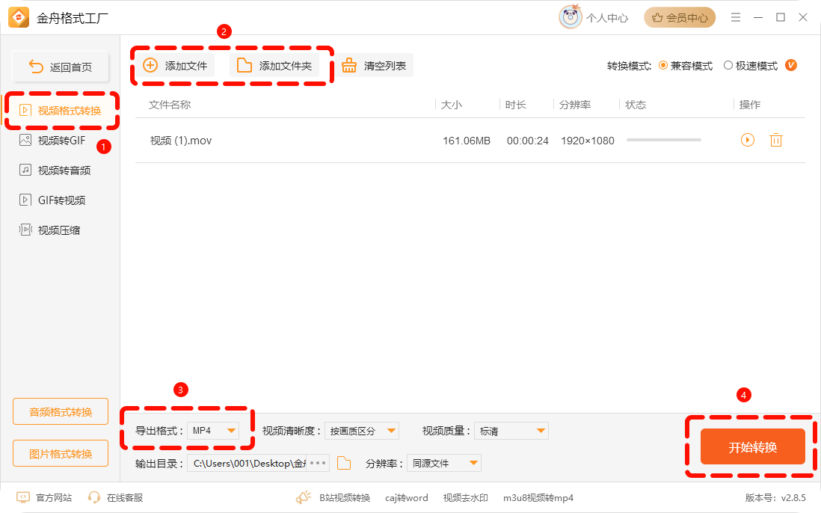Screen dimensions: 821x513
Task: Open the 视频清晰度 dropdown
Action: point(362,431)
